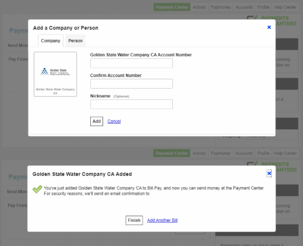Open Accounts in the top navigation

244,7
